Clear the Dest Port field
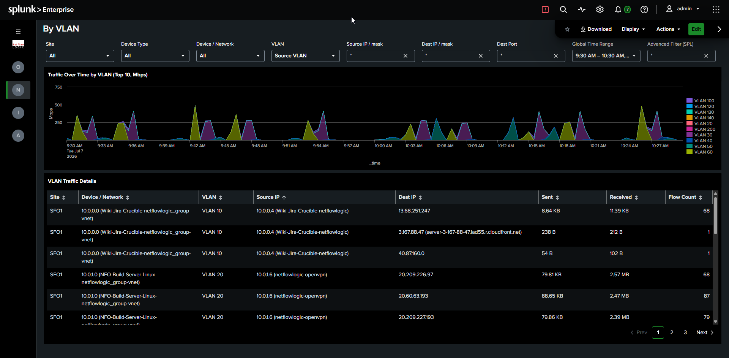The image size is (729, 358). coord(556,56)
